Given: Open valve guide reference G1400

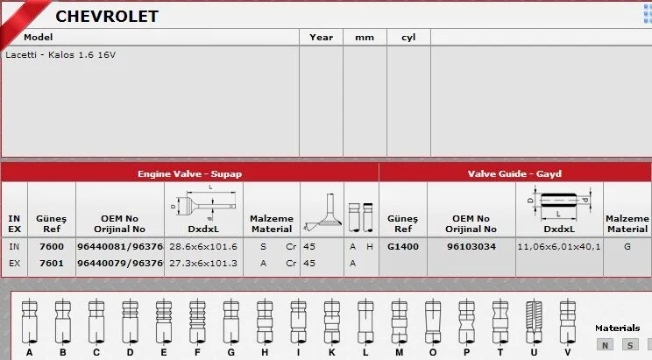Looking at the screenshot, I should tap(402, 247).
